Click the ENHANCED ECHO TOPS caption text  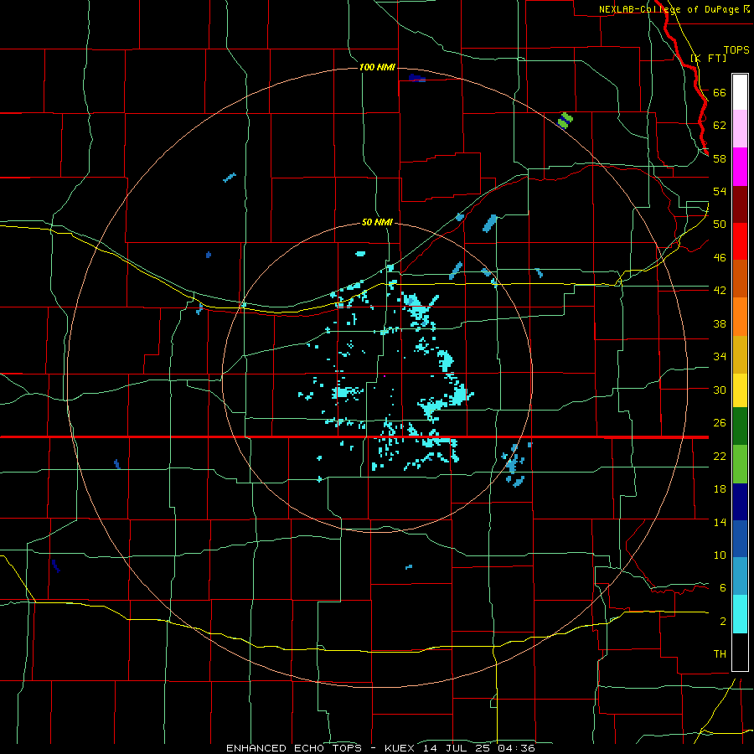[x=293, y=748]
